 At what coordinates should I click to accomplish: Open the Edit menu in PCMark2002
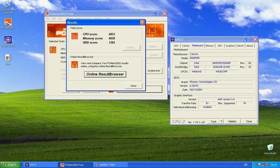point(54,18)
